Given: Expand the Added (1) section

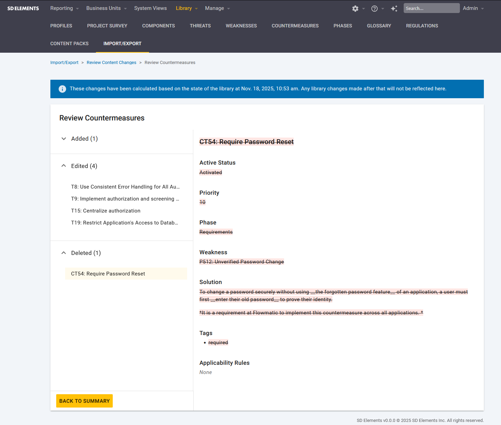Looking at the screenshot, I should [64, 139].
